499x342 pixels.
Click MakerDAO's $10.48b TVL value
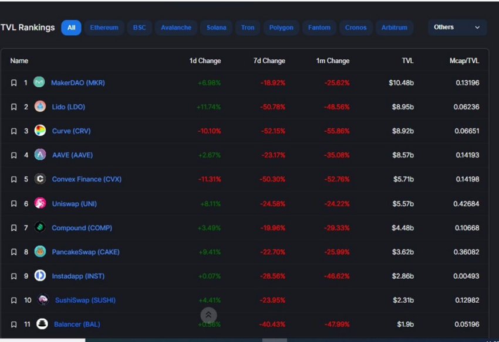(401, 83)
